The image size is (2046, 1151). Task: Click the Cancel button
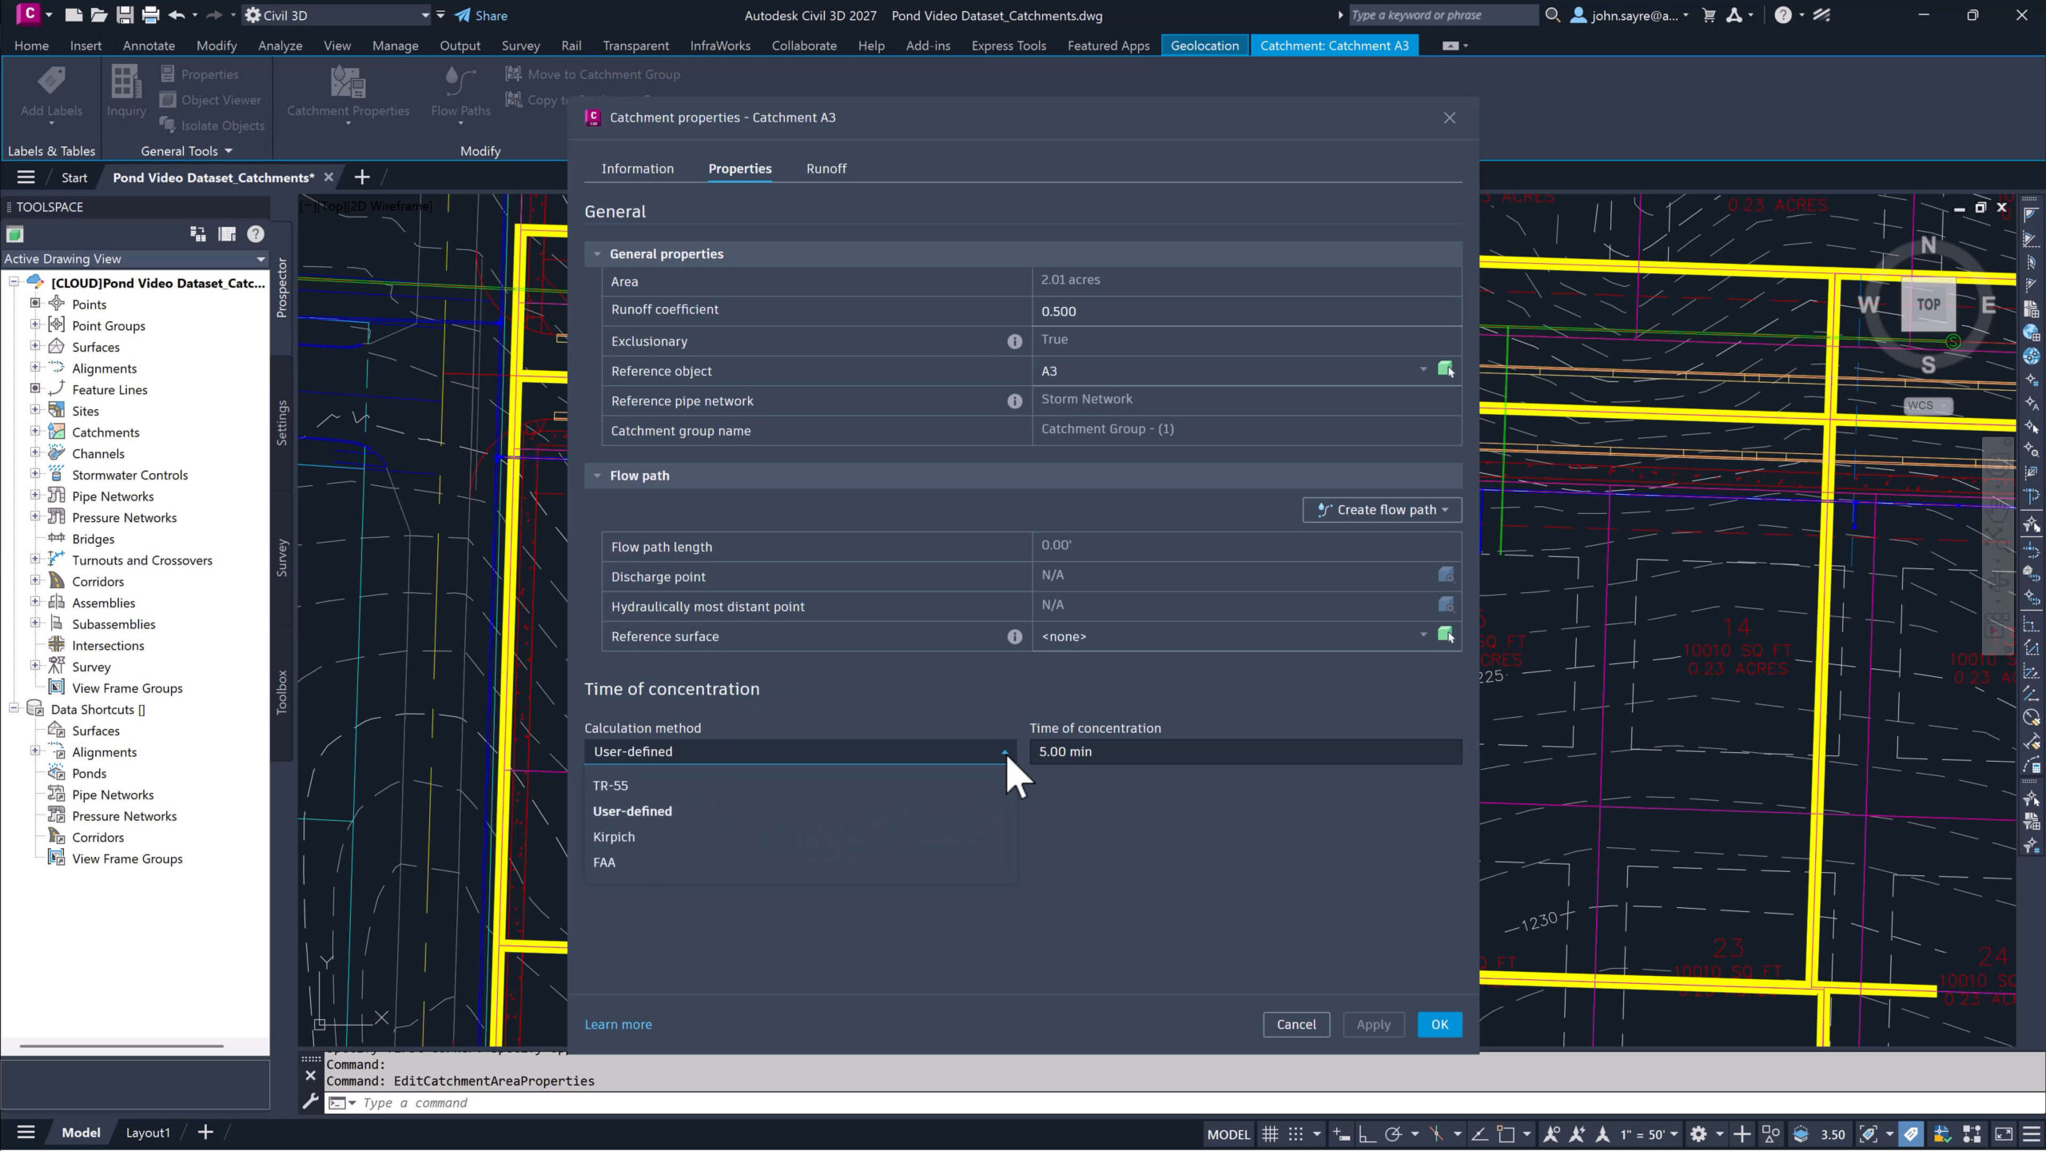(x=1296, y=1025)
